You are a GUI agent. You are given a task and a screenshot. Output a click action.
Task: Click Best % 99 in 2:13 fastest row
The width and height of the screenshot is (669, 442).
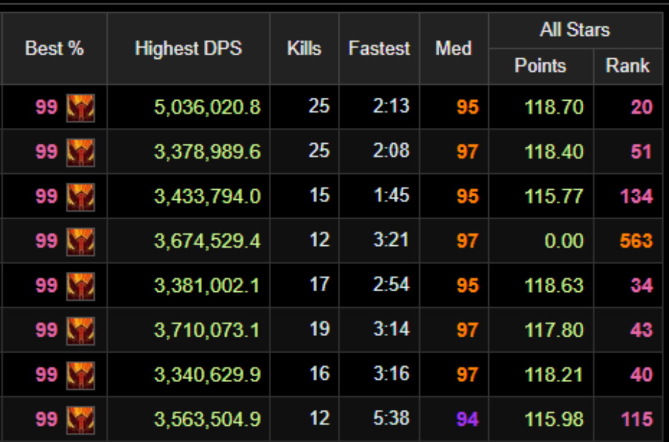(47, 107)
